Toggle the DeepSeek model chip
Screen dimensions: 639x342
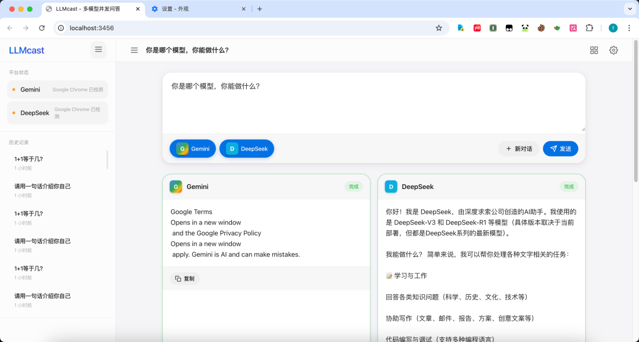coord(247,149)
